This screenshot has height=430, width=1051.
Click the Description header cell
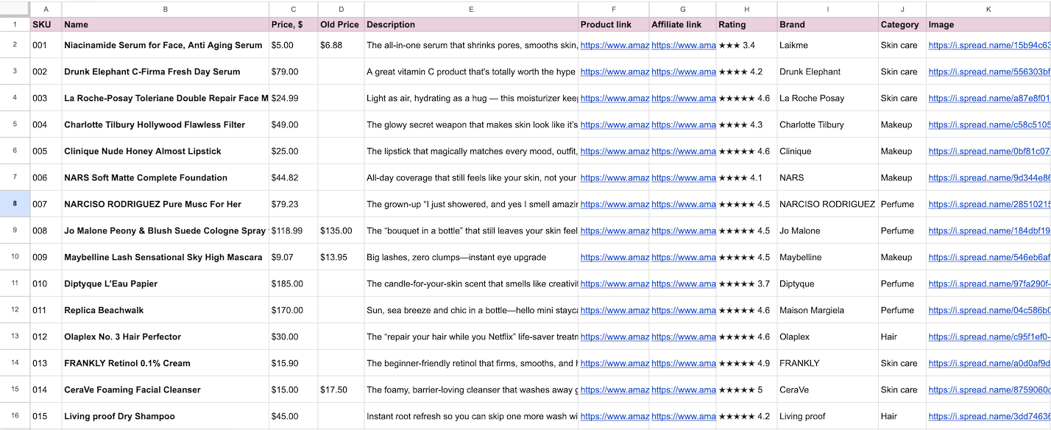click(x=471, y=24)
